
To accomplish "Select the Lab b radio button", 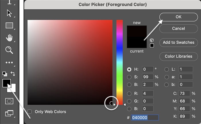I will 167,85.
